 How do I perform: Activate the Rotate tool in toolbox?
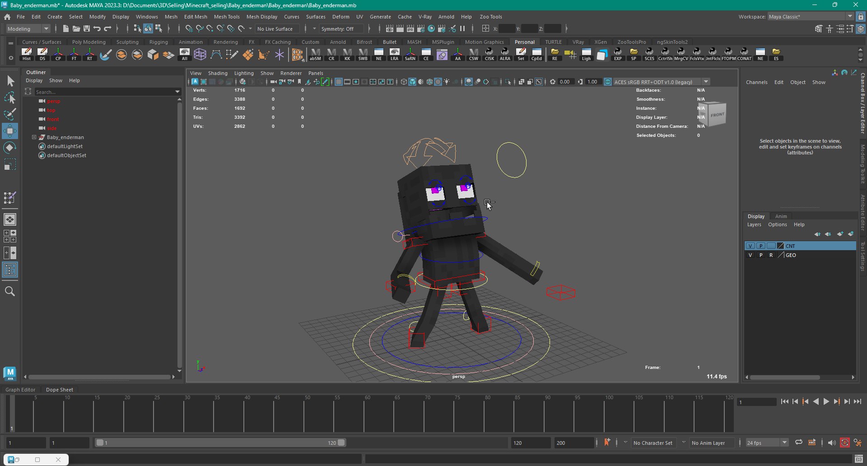pyautogui.click(x=10, y=148)
